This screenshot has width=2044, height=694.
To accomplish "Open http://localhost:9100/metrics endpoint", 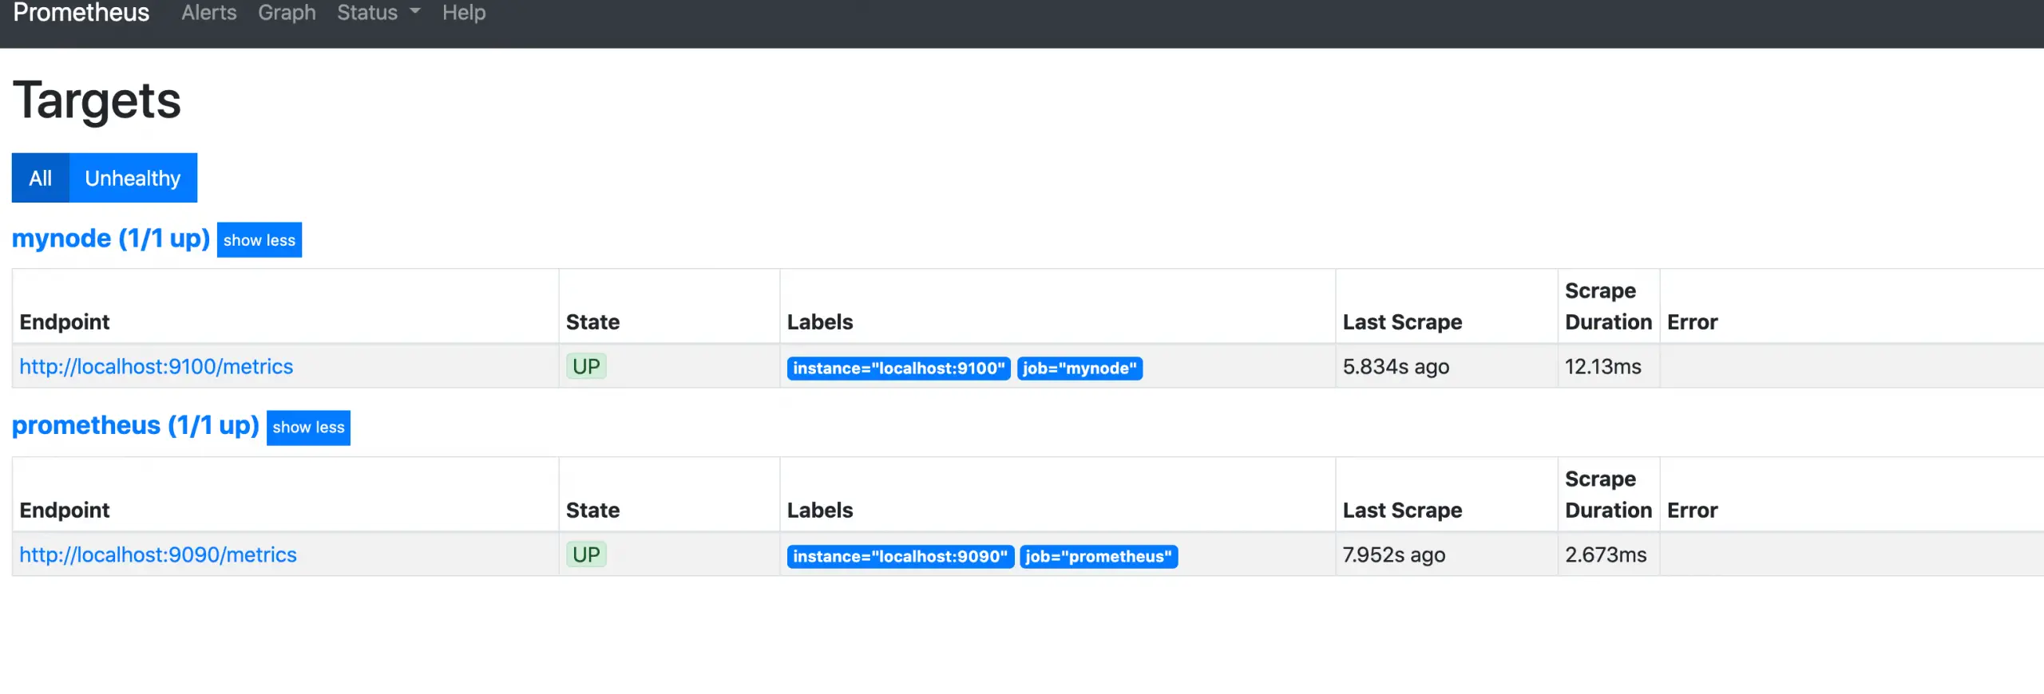I will pos(156,367).
